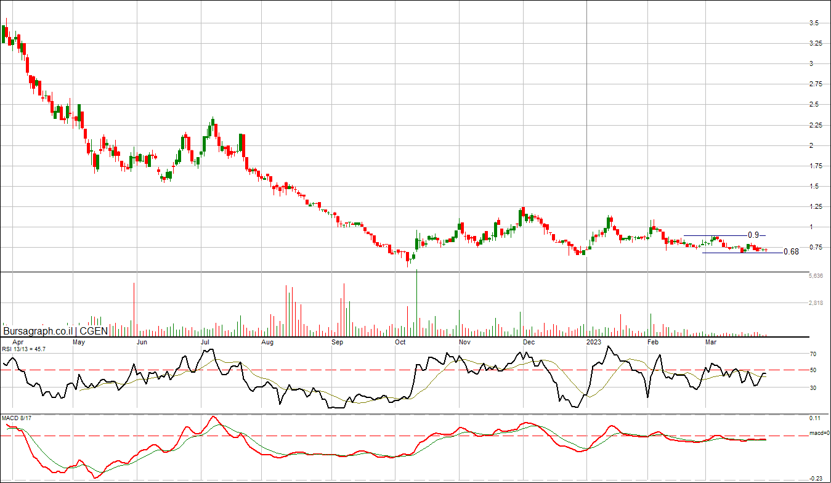Select the 1.25 price axis label
Image resolution: width=831 pixels, height=483 pixels.
coord(815,206)
